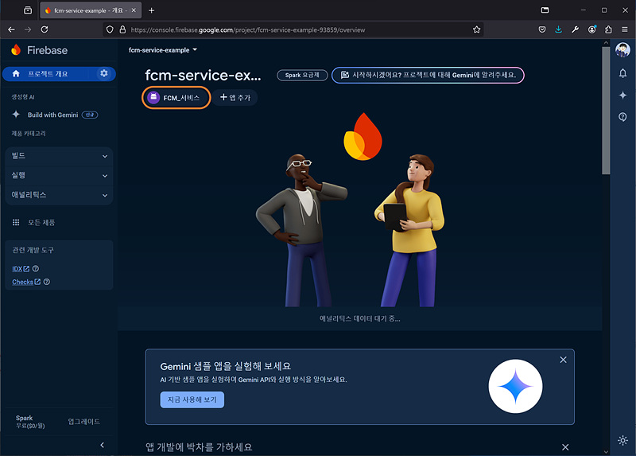Expand the 애널리틱스 category
The image size is (636, 456).
coord(59,195)
